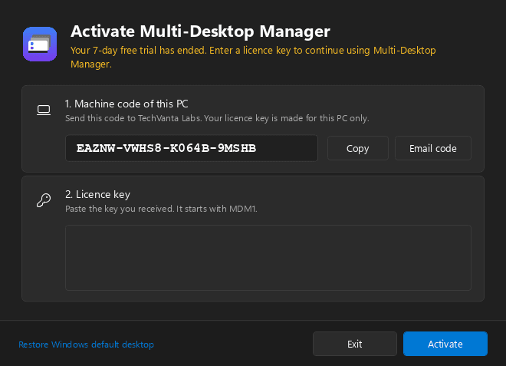Click the Multi-Desktop Manager app icon
The image size is (506, 366).
(40, 44)
